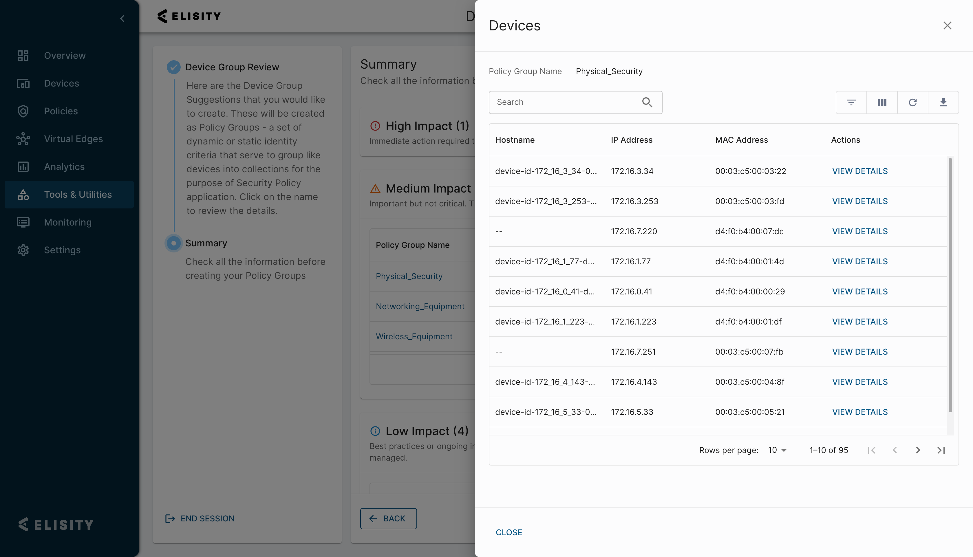
Task: Click MAC address d4:f0:b4:00:00:29
Action: (x=750, y=292)
